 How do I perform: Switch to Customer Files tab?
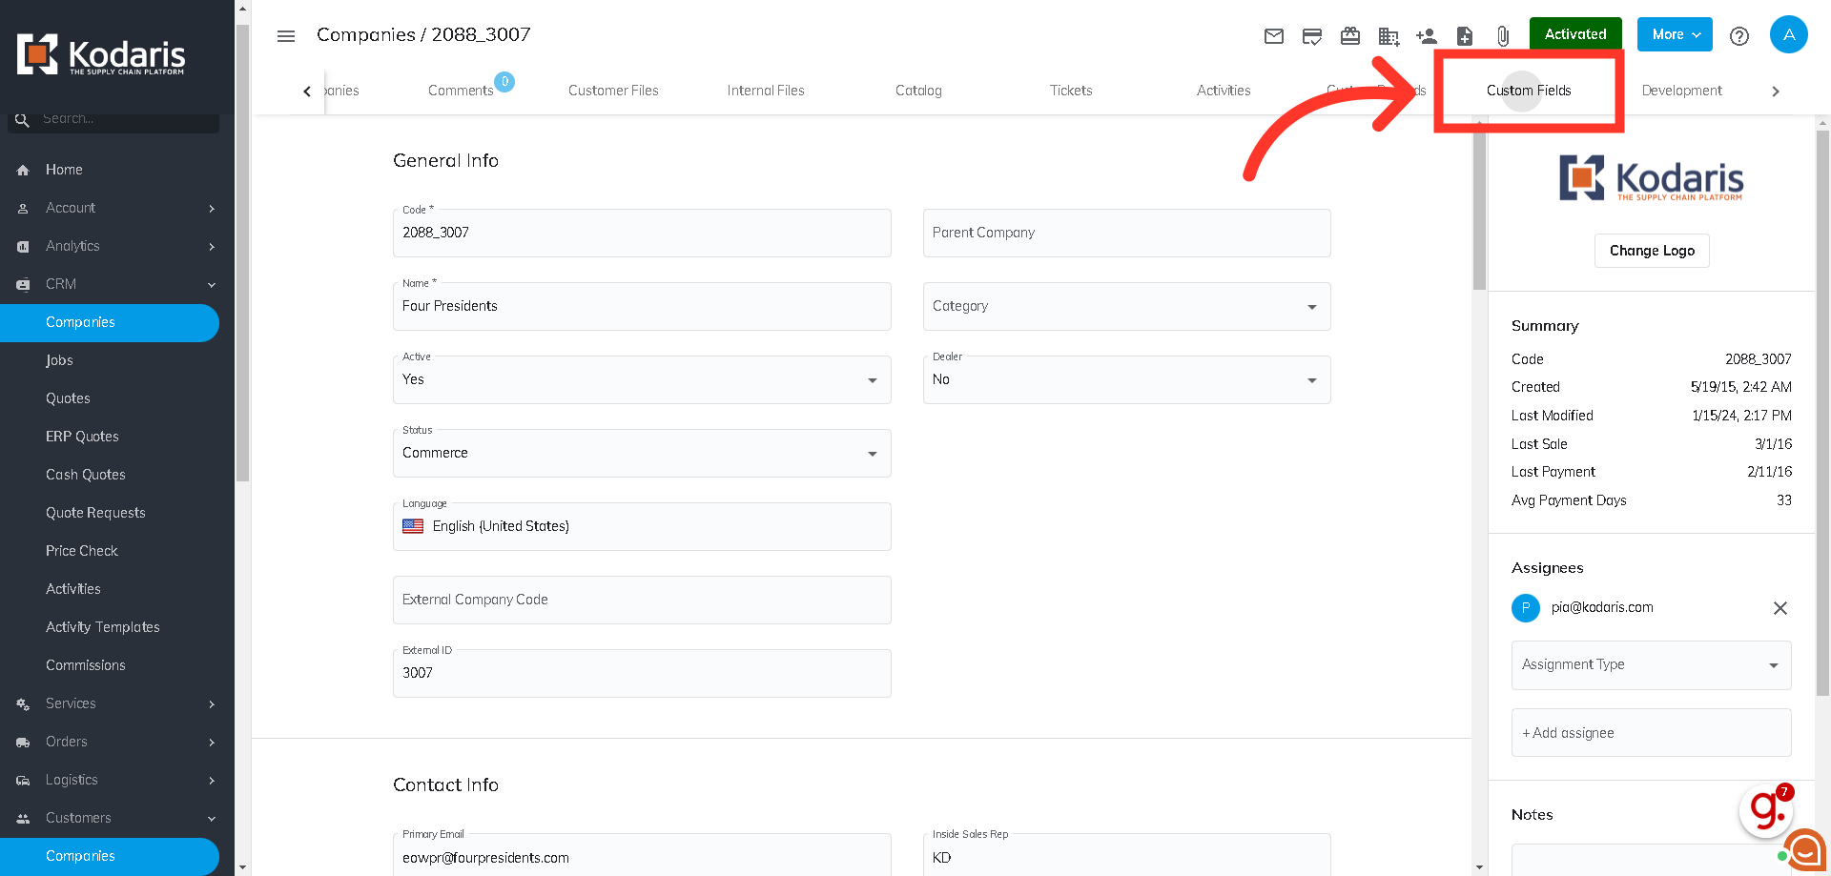613,91
